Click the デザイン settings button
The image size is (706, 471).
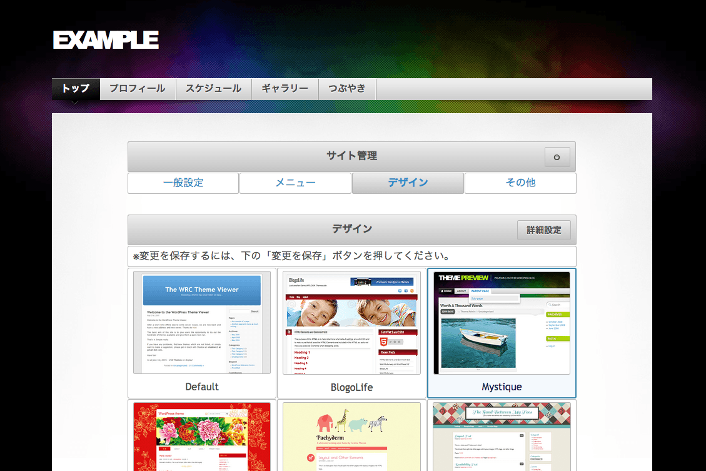click(408, 183)
